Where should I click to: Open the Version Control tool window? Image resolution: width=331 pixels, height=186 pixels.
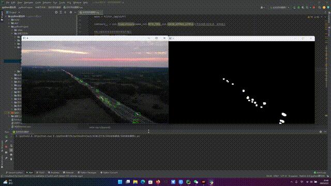point(14,173)
